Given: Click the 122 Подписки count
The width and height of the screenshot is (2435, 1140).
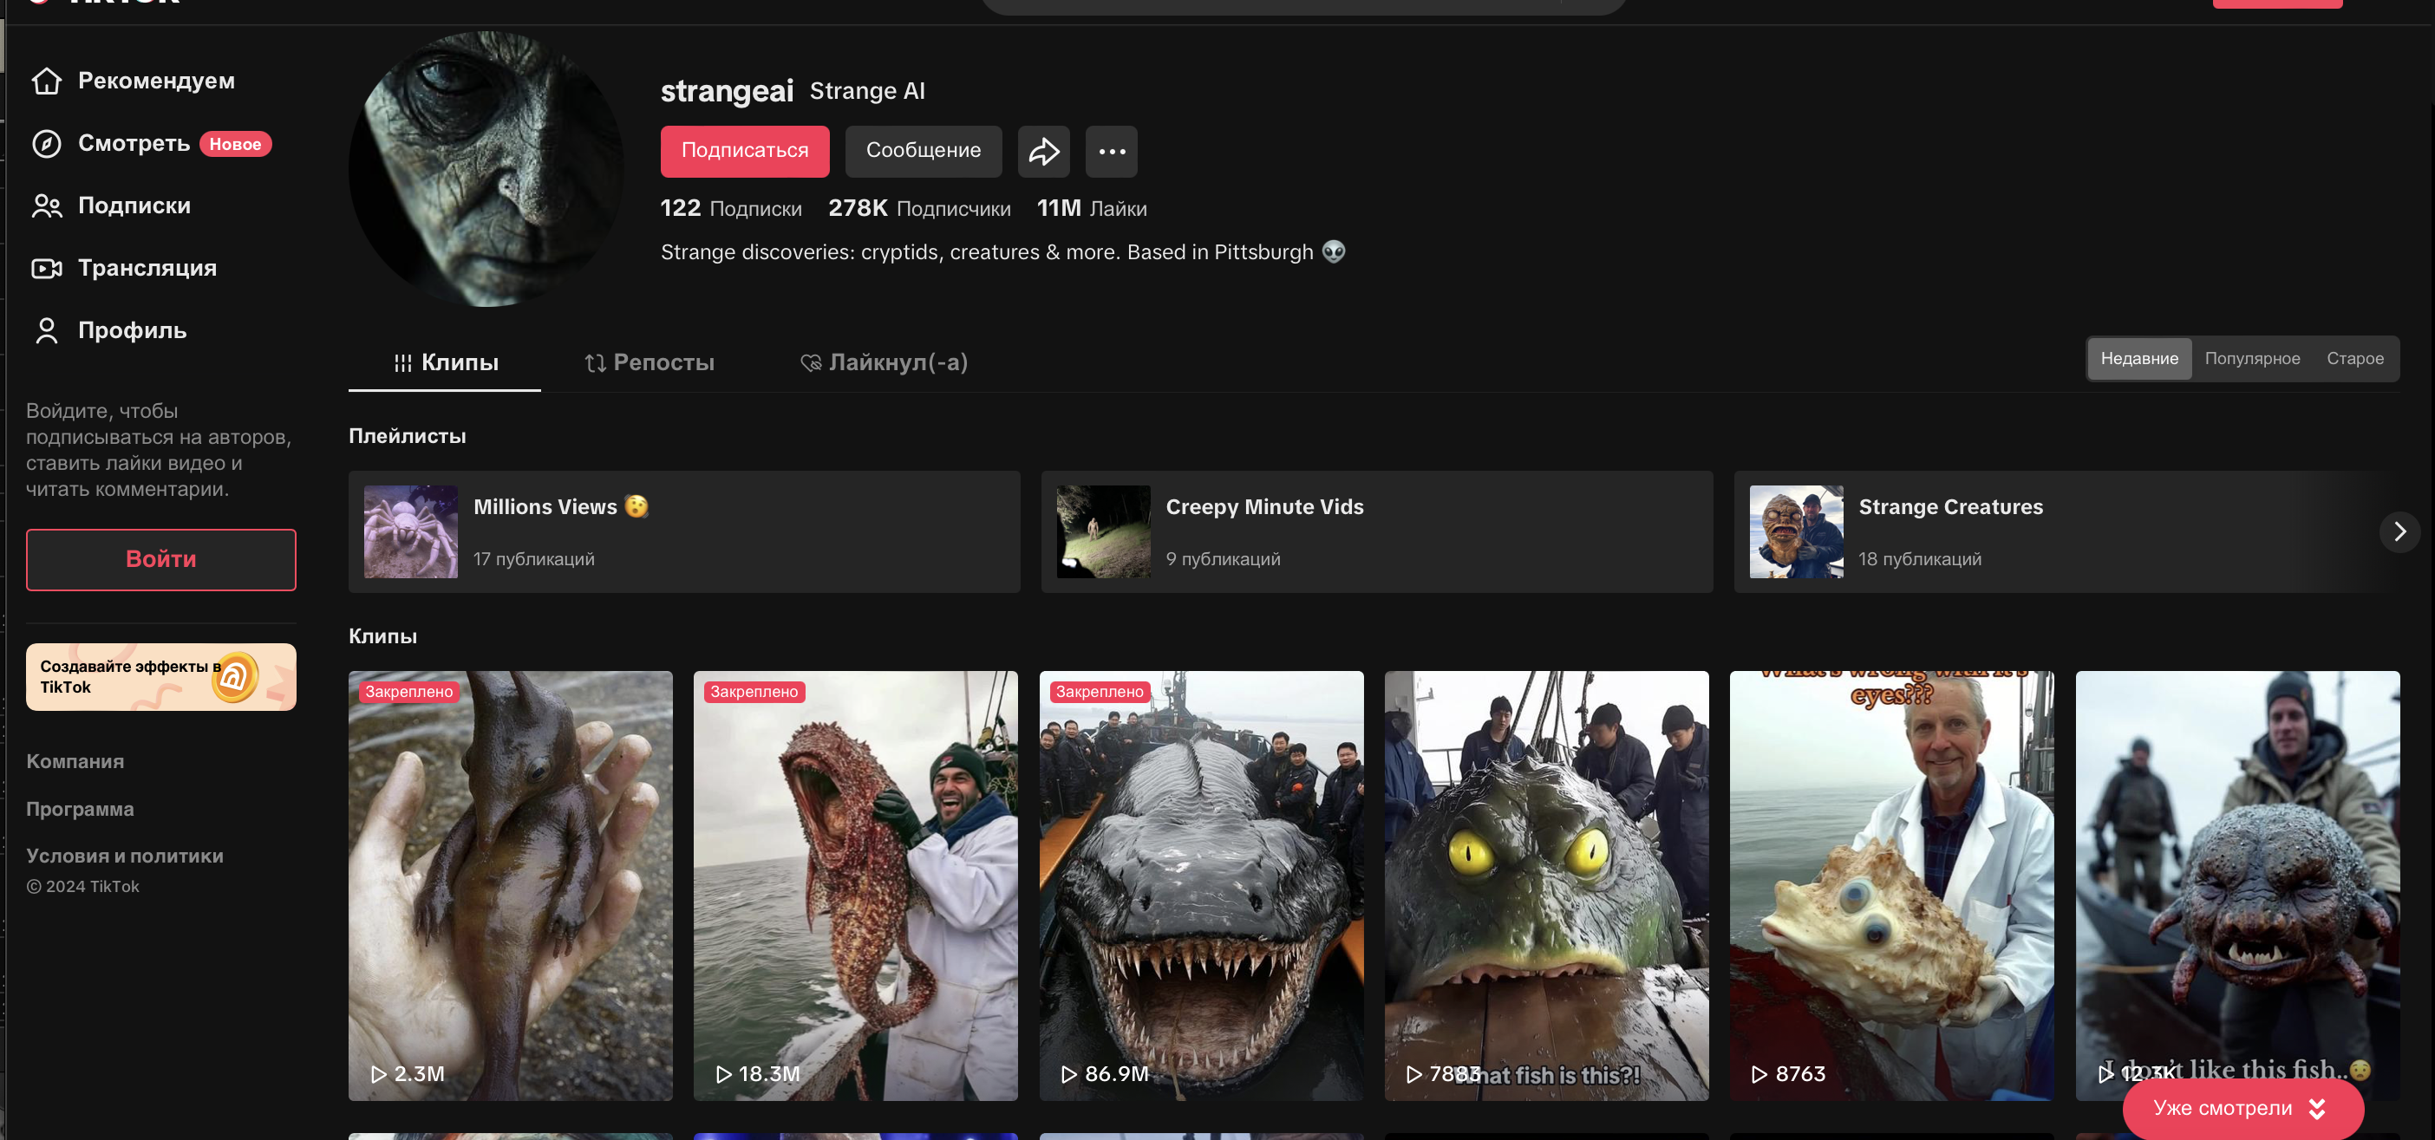Looking at the screenshot, I should [731, 209].
